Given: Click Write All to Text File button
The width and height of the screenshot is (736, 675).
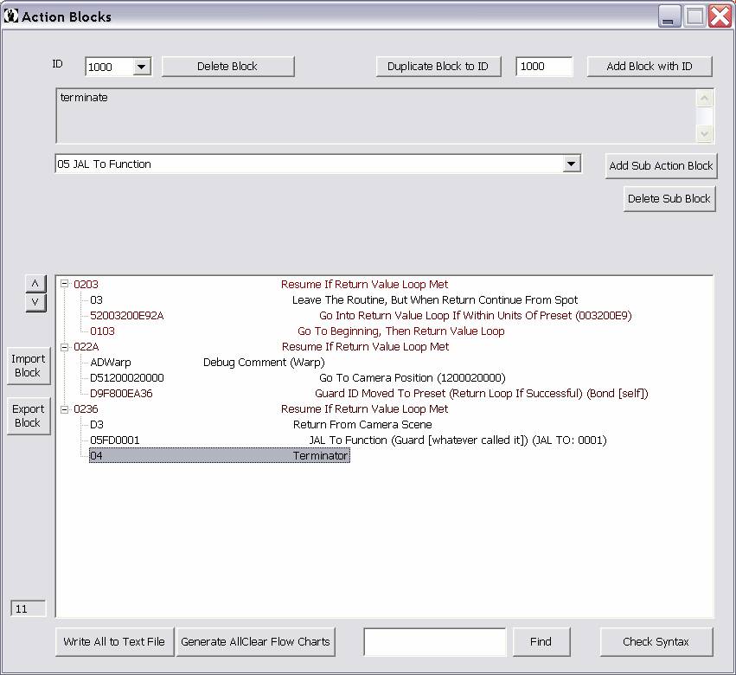Looking at the screenshot, I should (114, 641).
